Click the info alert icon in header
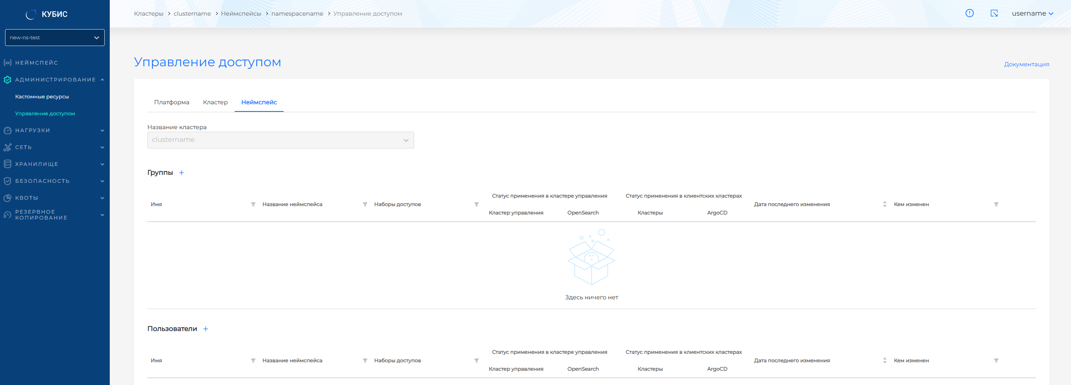The image size is (1071, 385). 969,14
